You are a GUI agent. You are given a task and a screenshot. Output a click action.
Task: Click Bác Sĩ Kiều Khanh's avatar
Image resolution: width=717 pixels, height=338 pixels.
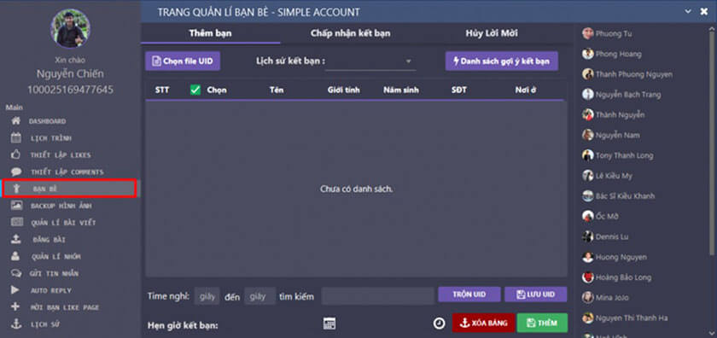point(587,195)
